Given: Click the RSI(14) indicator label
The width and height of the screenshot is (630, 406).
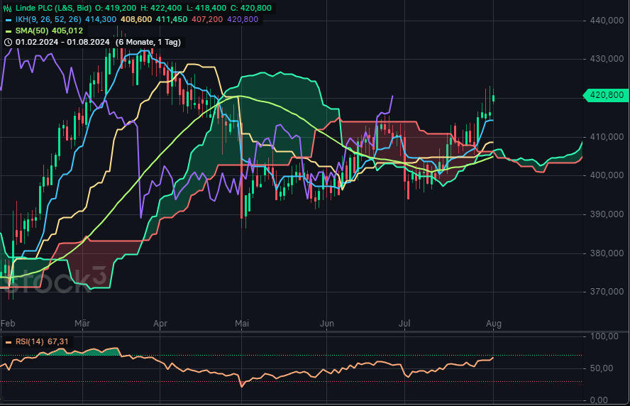Looking at the screenshot, I should click(30, 341).
